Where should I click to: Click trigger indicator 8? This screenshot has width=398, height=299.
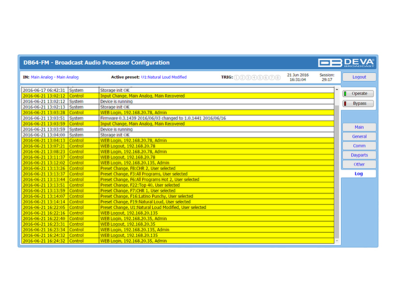(278, 78)
